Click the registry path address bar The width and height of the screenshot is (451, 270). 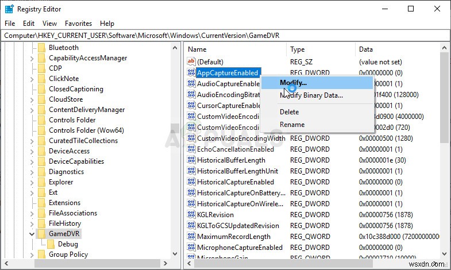(225, 36)
